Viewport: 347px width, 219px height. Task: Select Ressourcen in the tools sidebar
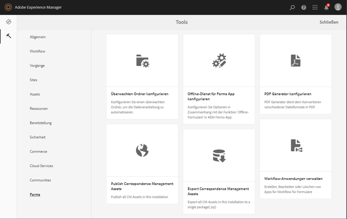click(39, 108)
